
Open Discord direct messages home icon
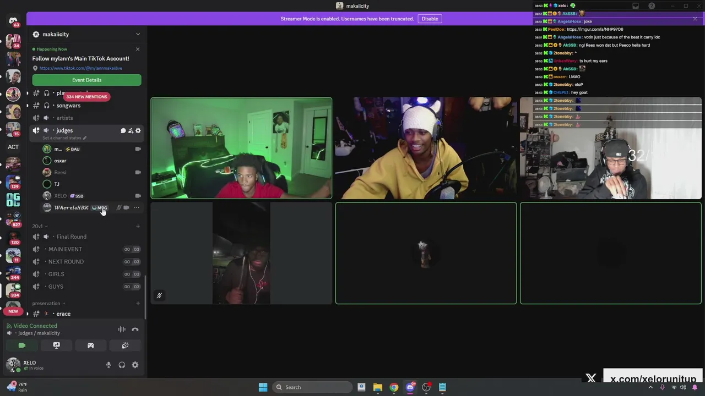tap(13, 21)
